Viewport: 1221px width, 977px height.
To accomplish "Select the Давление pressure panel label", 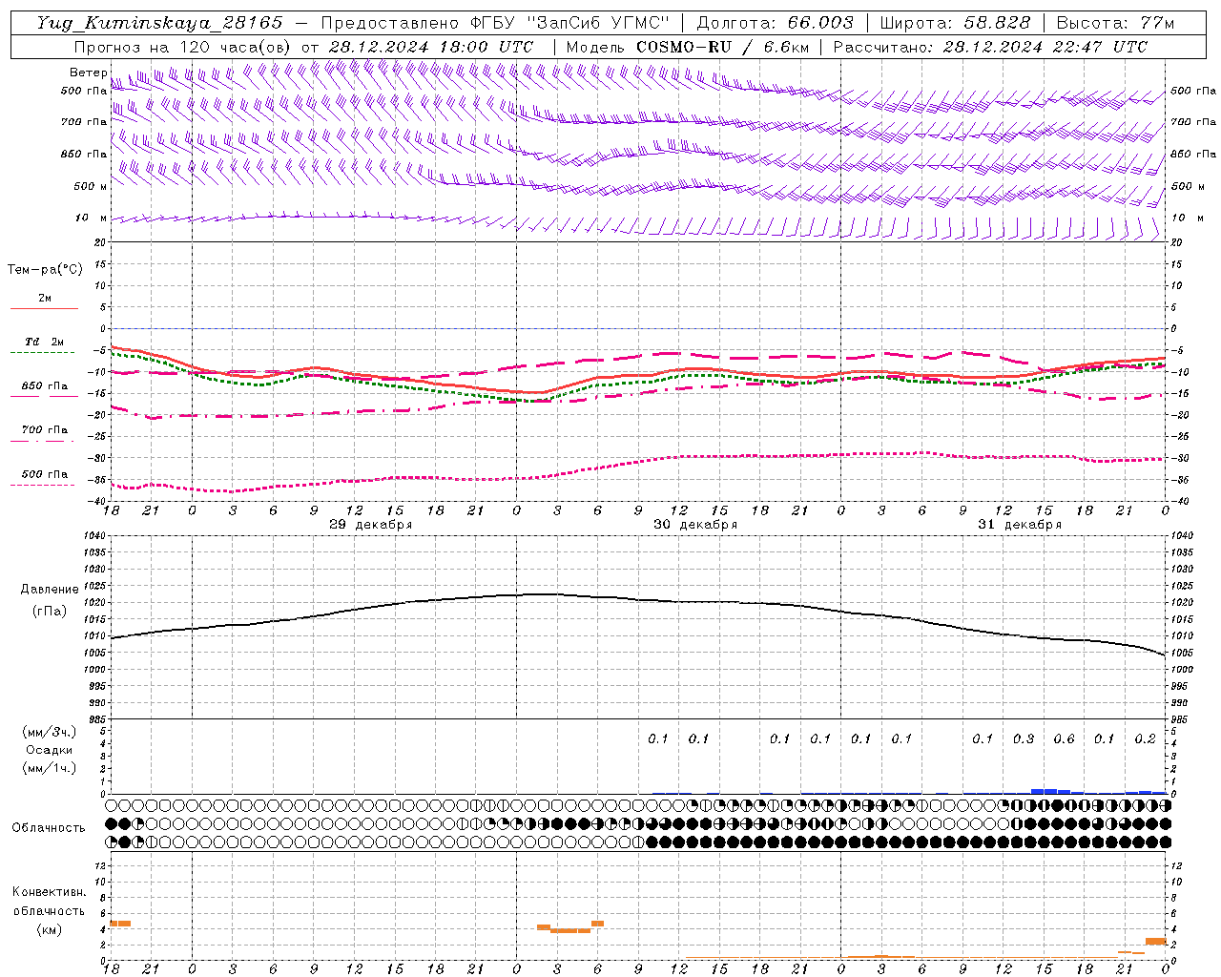I will (50, 590).
